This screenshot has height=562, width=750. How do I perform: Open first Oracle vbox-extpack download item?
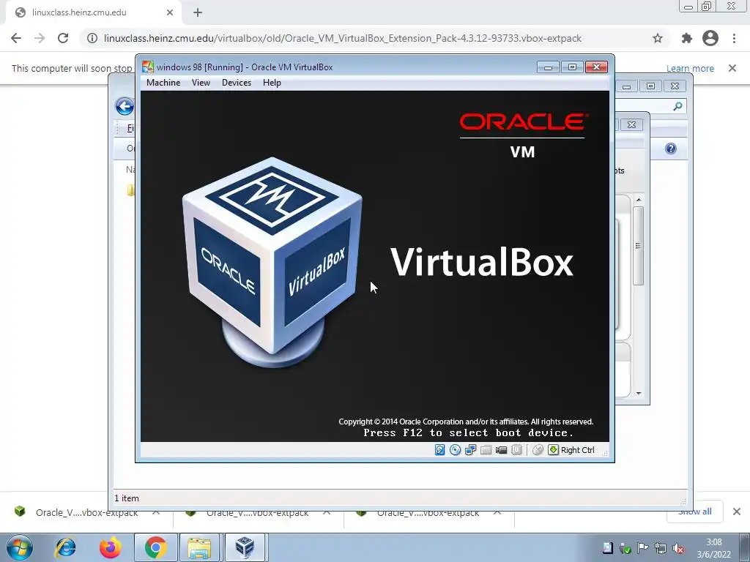86,513
